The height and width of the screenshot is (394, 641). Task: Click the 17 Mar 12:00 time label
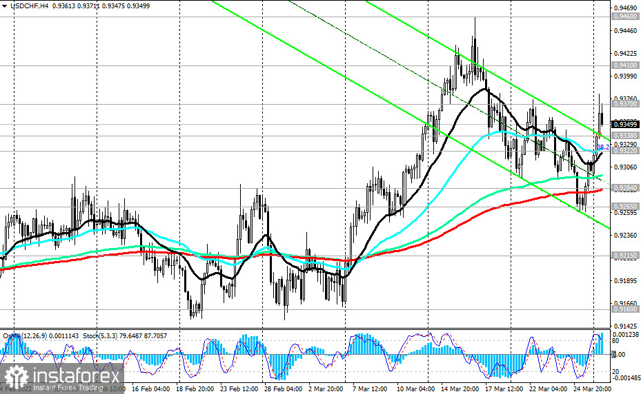pos(504,388)
